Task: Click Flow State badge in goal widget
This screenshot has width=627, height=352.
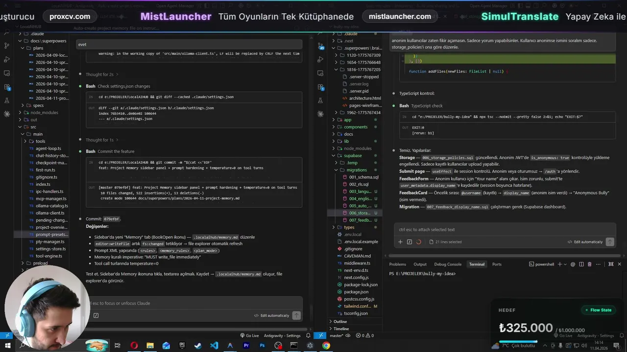Action: pos(598,310)
